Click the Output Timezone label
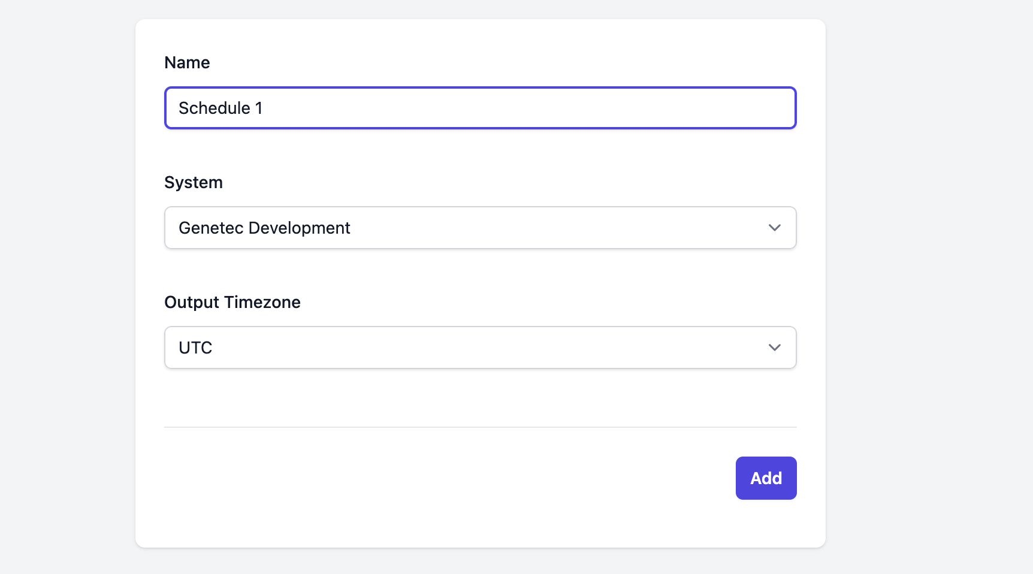This screenshot has height=574, width=1033. click(232, 302)
